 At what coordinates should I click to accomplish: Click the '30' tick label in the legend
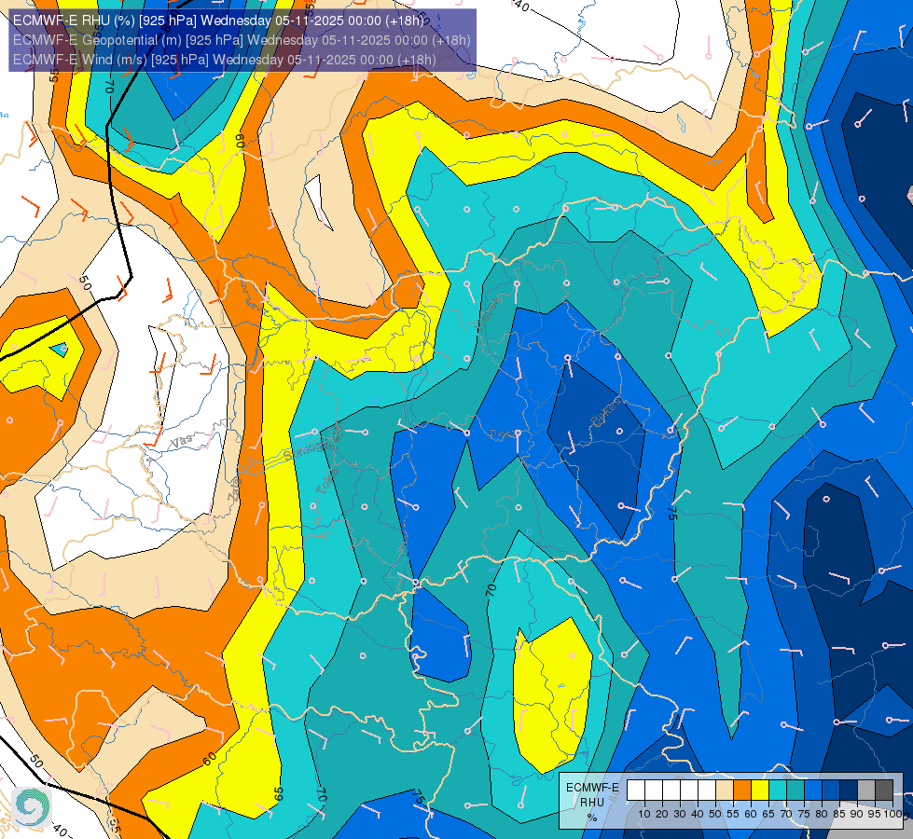(x=680, y=815)
